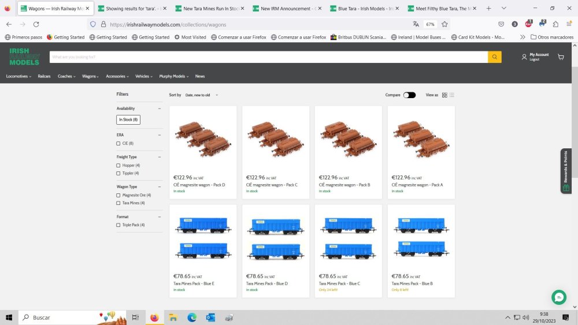Switch to grid view icon
The height and width of the screenshot is (325, 578).
[x=444, y=95]
